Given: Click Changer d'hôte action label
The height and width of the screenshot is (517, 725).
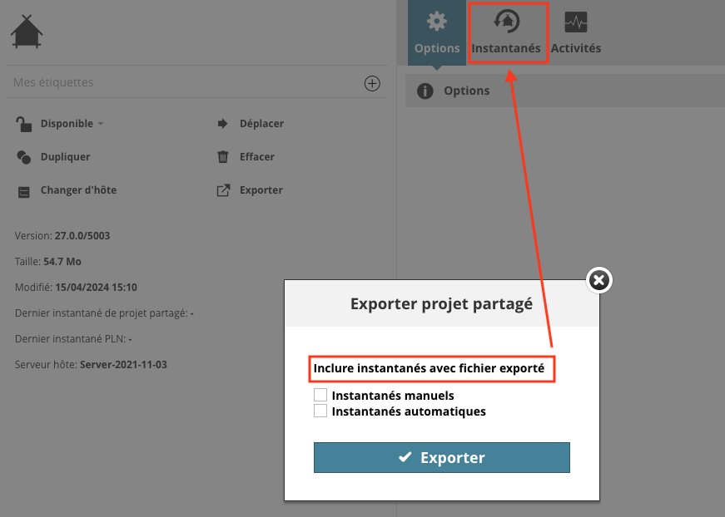Looking at the screenshot, I should [78, 190].
